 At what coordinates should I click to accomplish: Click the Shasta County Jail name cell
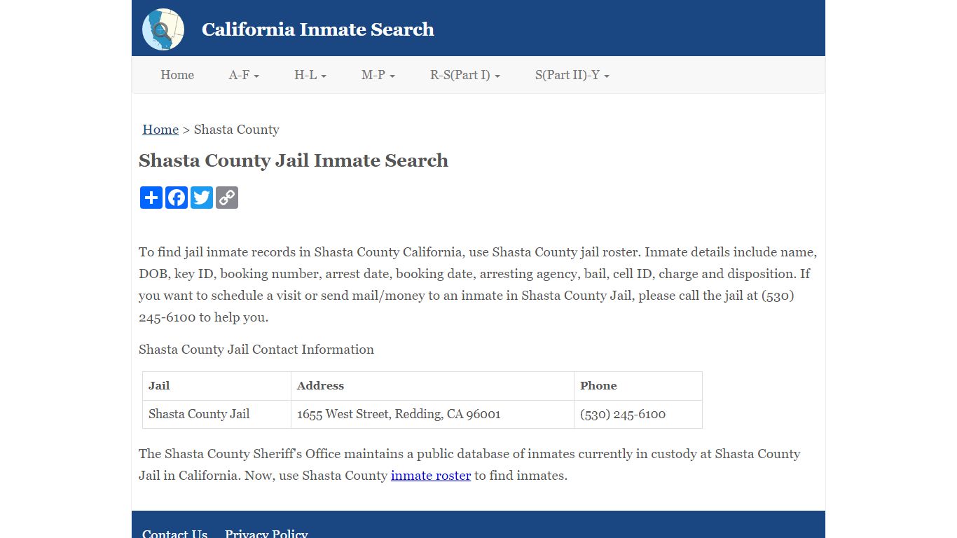199,414
